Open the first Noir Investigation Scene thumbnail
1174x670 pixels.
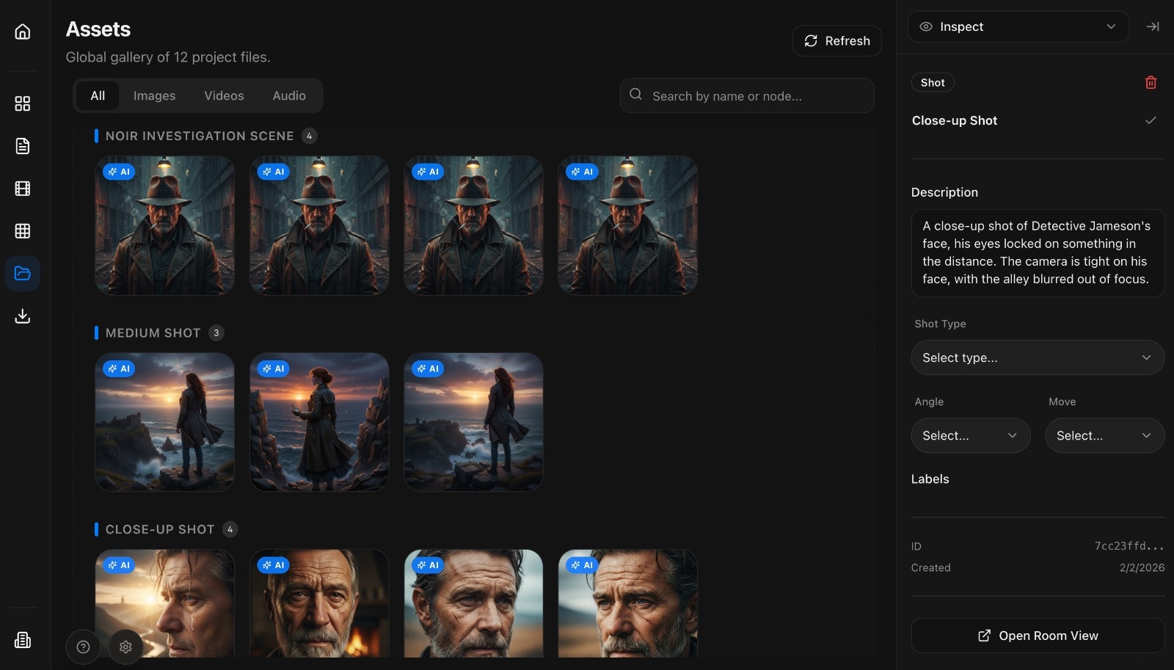[x=164, y=225]
